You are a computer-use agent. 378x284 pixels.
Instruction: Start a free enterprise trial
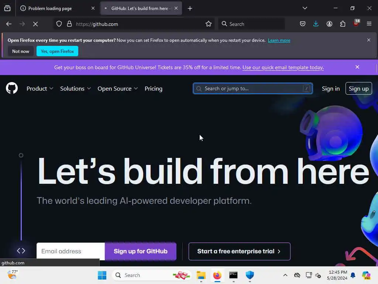[239, 251]
